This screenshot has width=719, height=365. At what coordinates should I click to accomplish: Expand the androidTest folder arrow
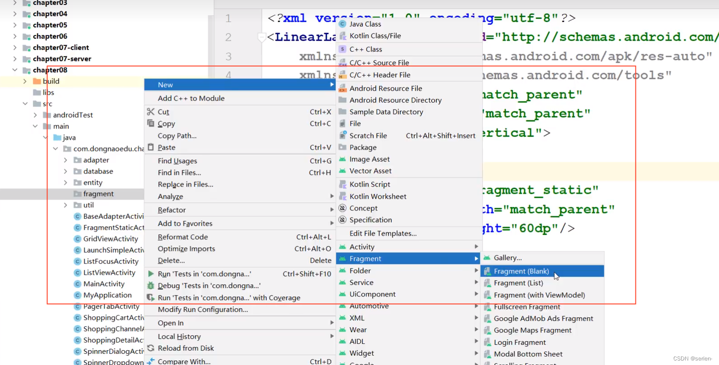pos(35,115)
